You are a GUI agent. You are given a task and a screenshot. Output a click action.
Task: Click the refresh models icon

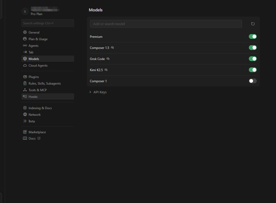[x=253, y=24]
